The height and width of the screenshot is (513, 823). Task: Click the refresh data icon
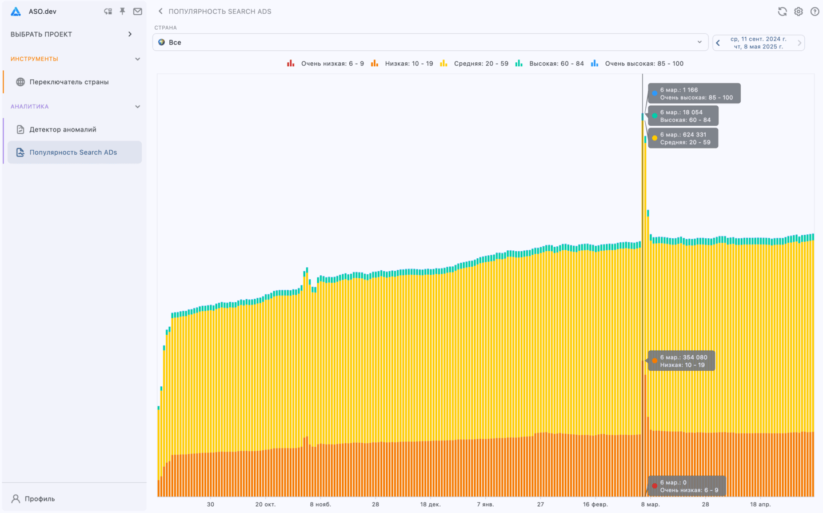782,11
